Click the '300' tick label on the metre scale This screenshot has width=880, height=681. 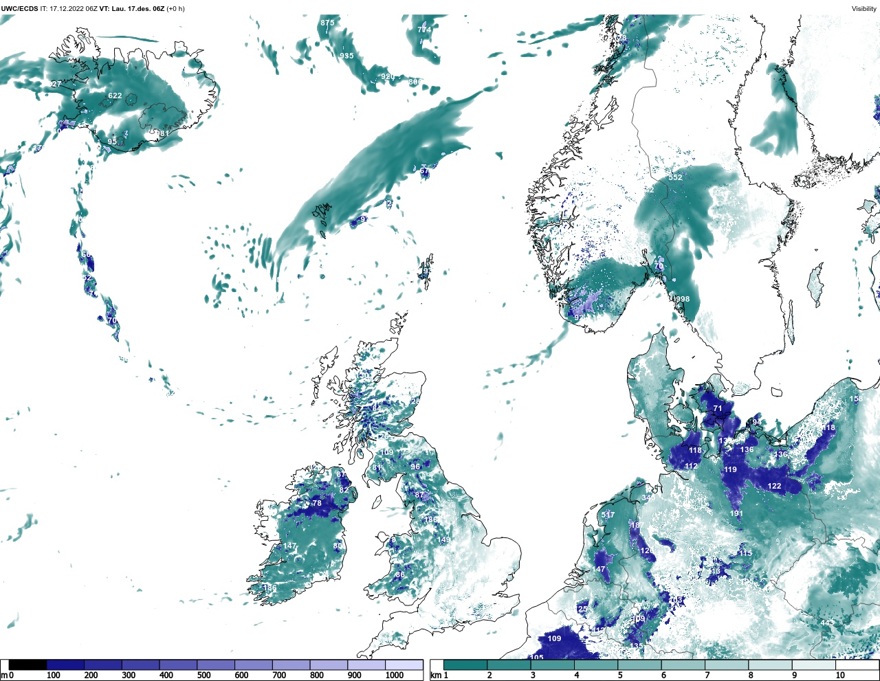pyautogui.click(x=129, y=676)
